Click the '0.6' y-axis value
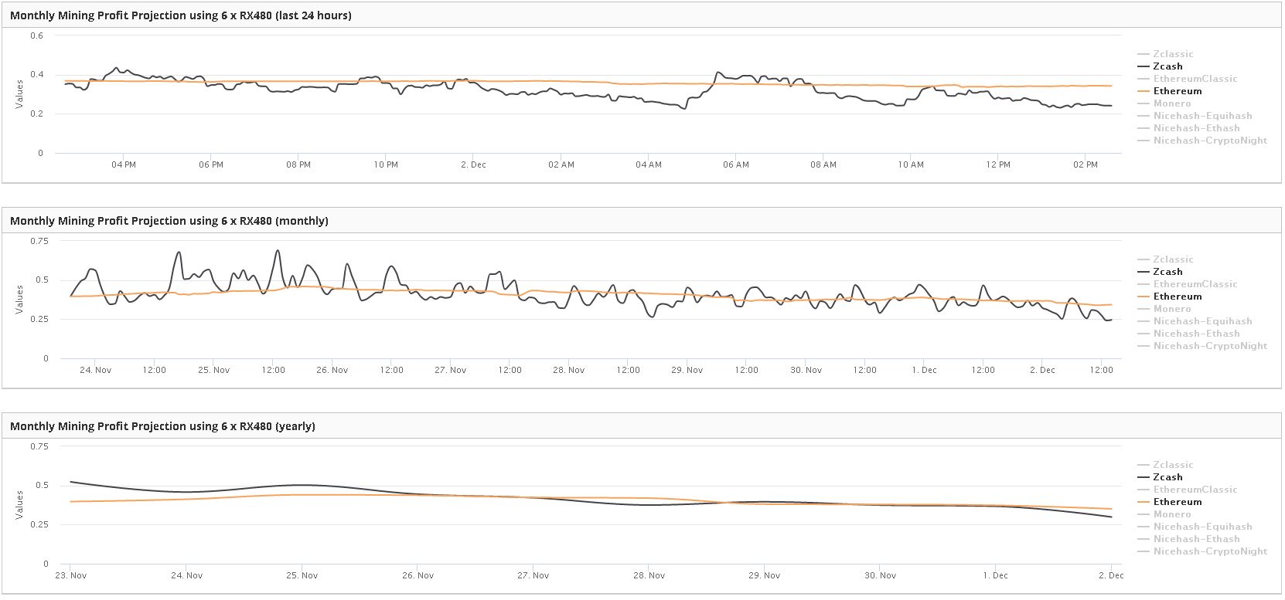This screenshot has height=600, width=1285. point(37,36)
